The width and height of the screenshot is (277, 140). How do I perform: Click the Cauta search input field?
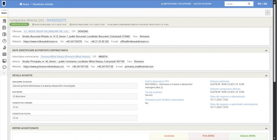[235, 4]
